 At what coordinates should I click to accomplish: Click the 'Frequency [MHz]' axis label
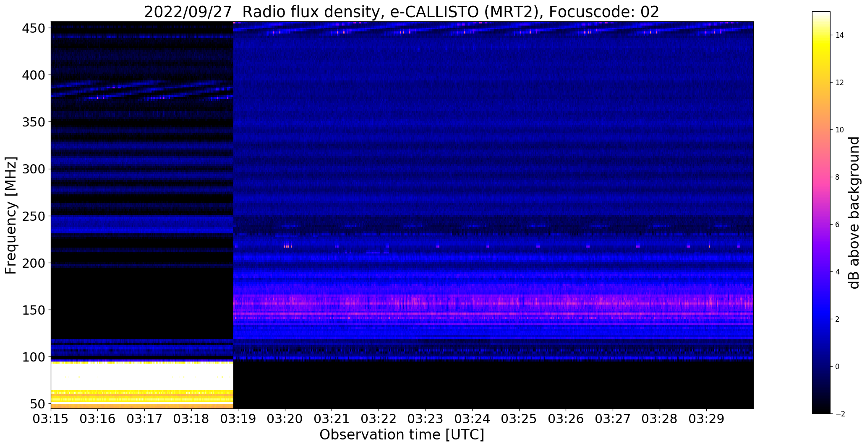pyautogui.click(x=11, y=215)
